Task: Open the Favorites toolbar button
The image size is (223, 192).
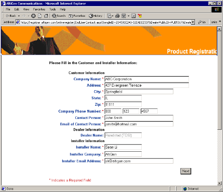Action: tap(77, 16)
